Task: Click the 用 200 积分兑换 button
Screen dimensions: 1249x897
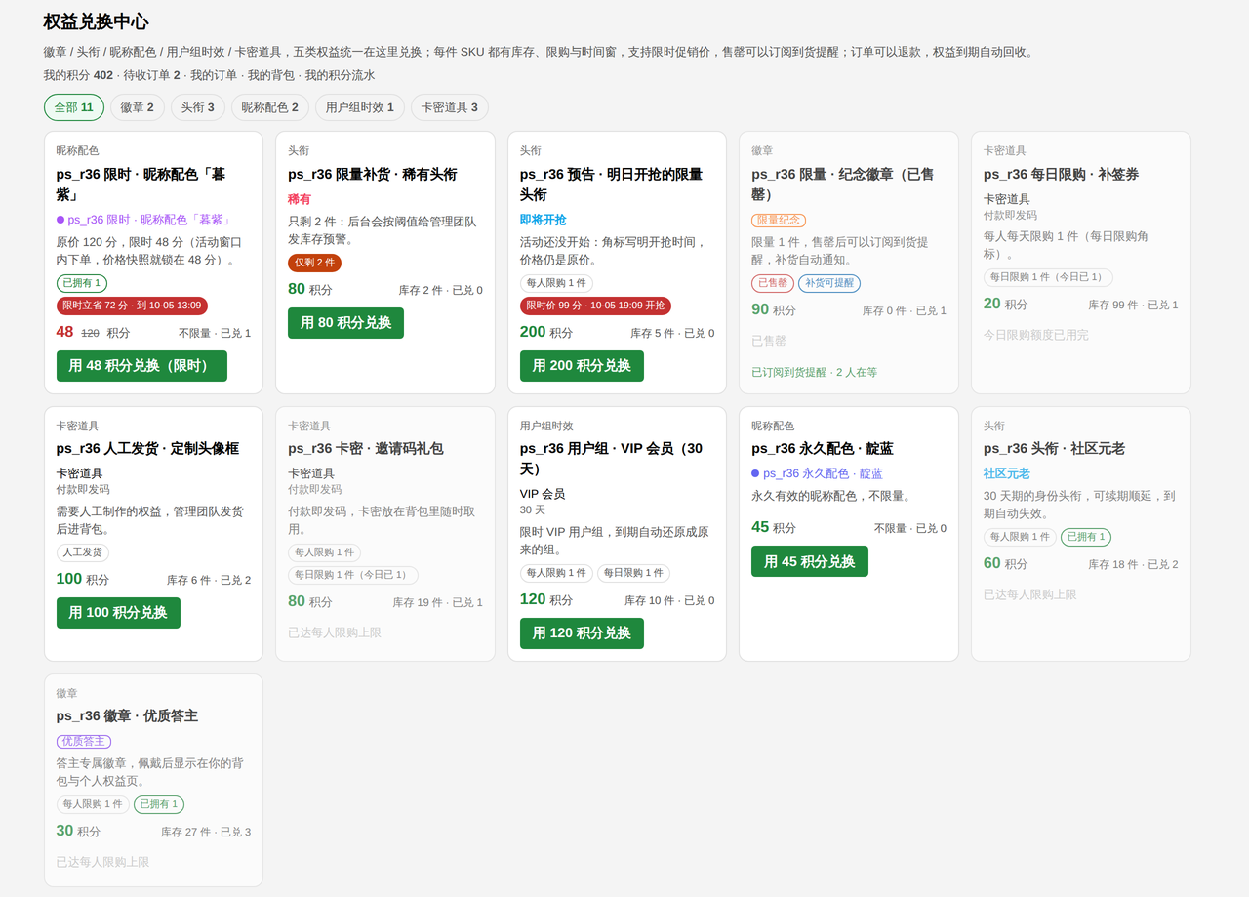Action: 582,366
